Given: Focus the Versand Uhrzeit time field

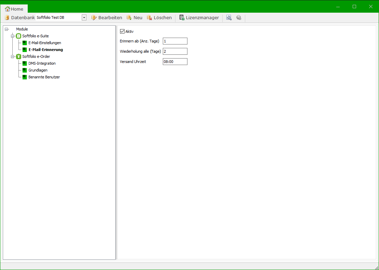Looking at the screenshot, I should click(x=175, y=62).
